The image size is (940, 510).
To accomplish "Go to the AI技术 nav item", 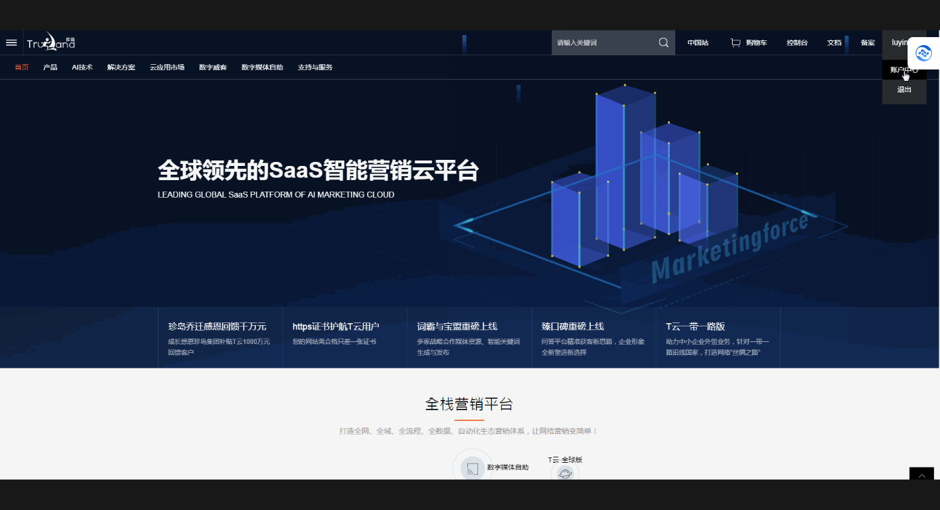I will (x=82, y=67).
